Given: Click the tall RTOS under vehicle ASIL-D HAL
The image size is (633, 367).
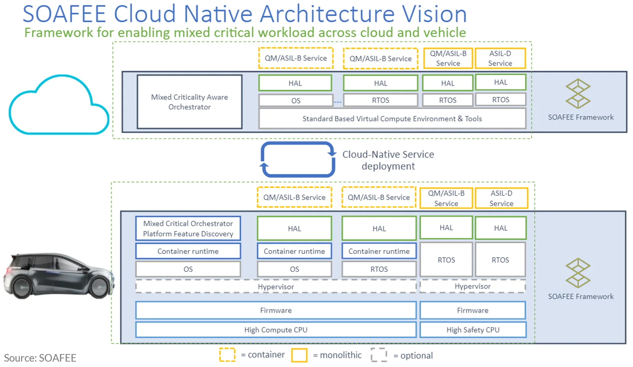Looking at the screenshot, I should point(500,260).
